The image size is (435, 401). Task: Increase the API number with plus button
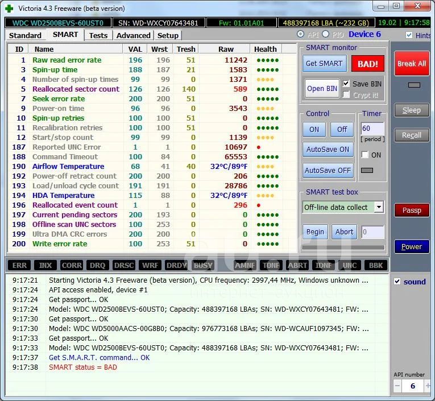(428, 386)
